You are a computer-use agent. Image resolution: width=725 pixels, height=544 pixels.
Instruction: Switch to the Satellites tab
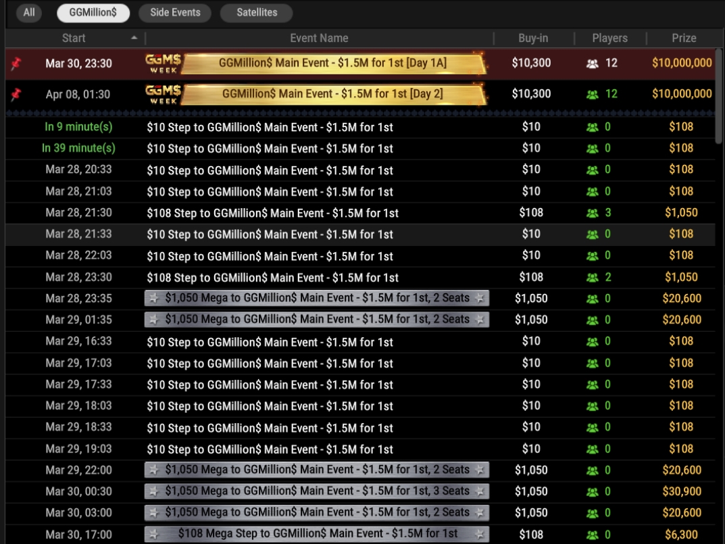coord(257,12)
